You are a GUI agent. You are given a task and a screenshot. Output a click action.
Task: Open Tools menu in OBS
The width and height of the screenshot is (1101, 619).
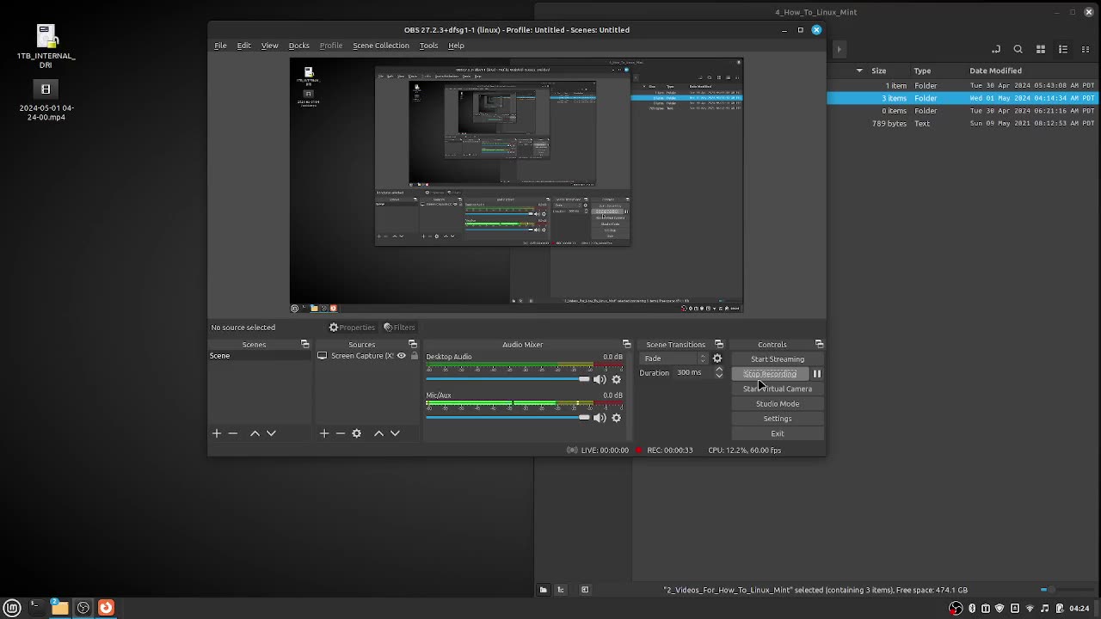[x=428, y=46]
